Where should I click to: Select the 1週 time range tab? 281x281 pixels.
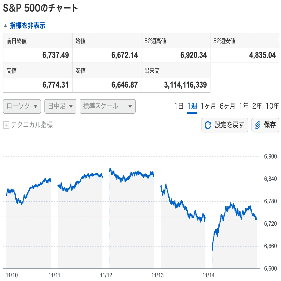click(x=192, y=106)
